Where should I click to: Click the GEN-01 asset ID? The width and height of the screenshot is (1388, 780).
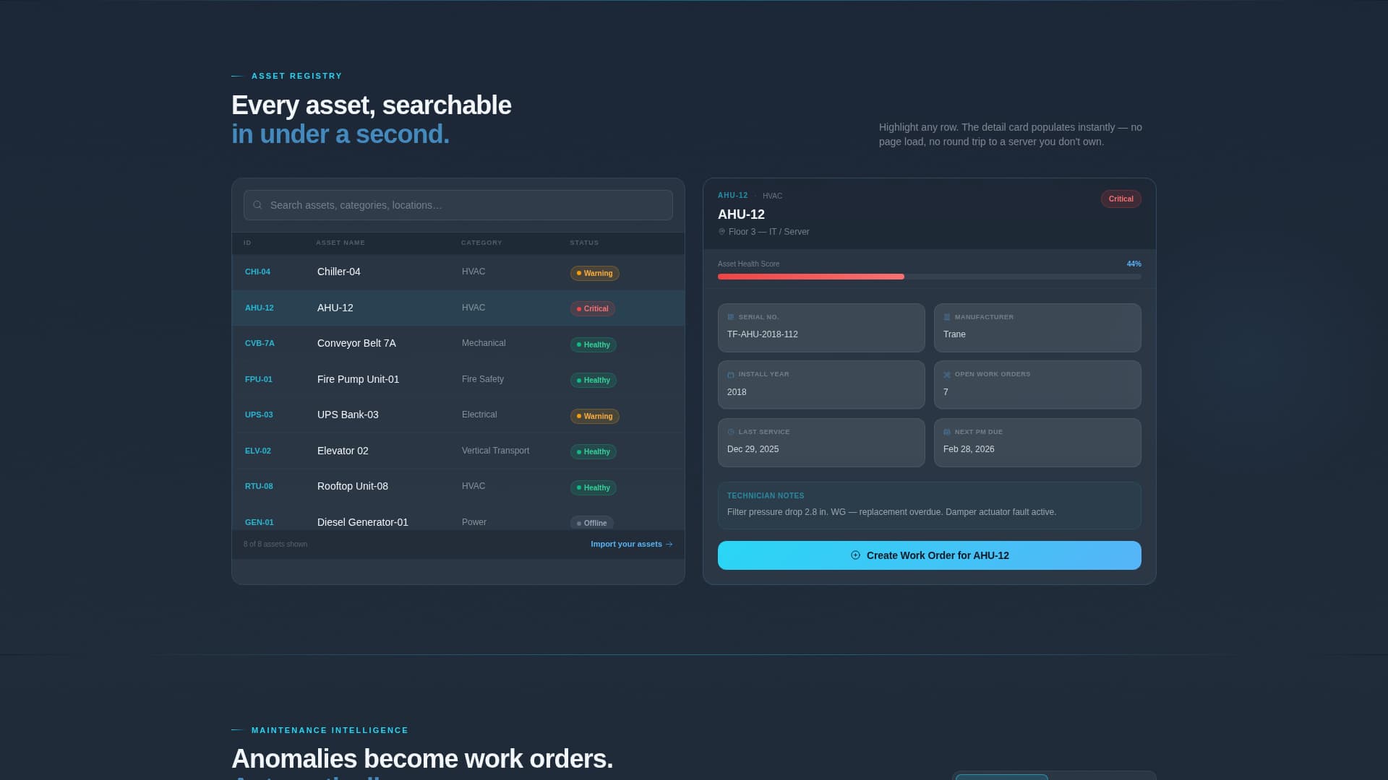point(260,522)
